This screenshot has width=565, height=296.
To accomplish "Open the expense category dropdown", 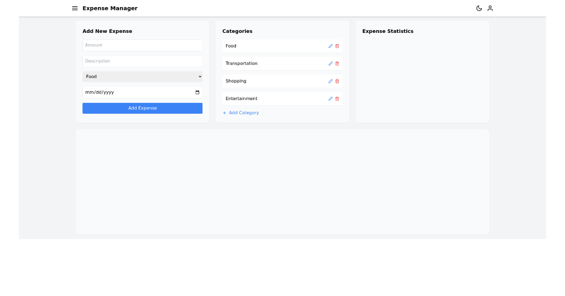I will click(x=142, y=77).
